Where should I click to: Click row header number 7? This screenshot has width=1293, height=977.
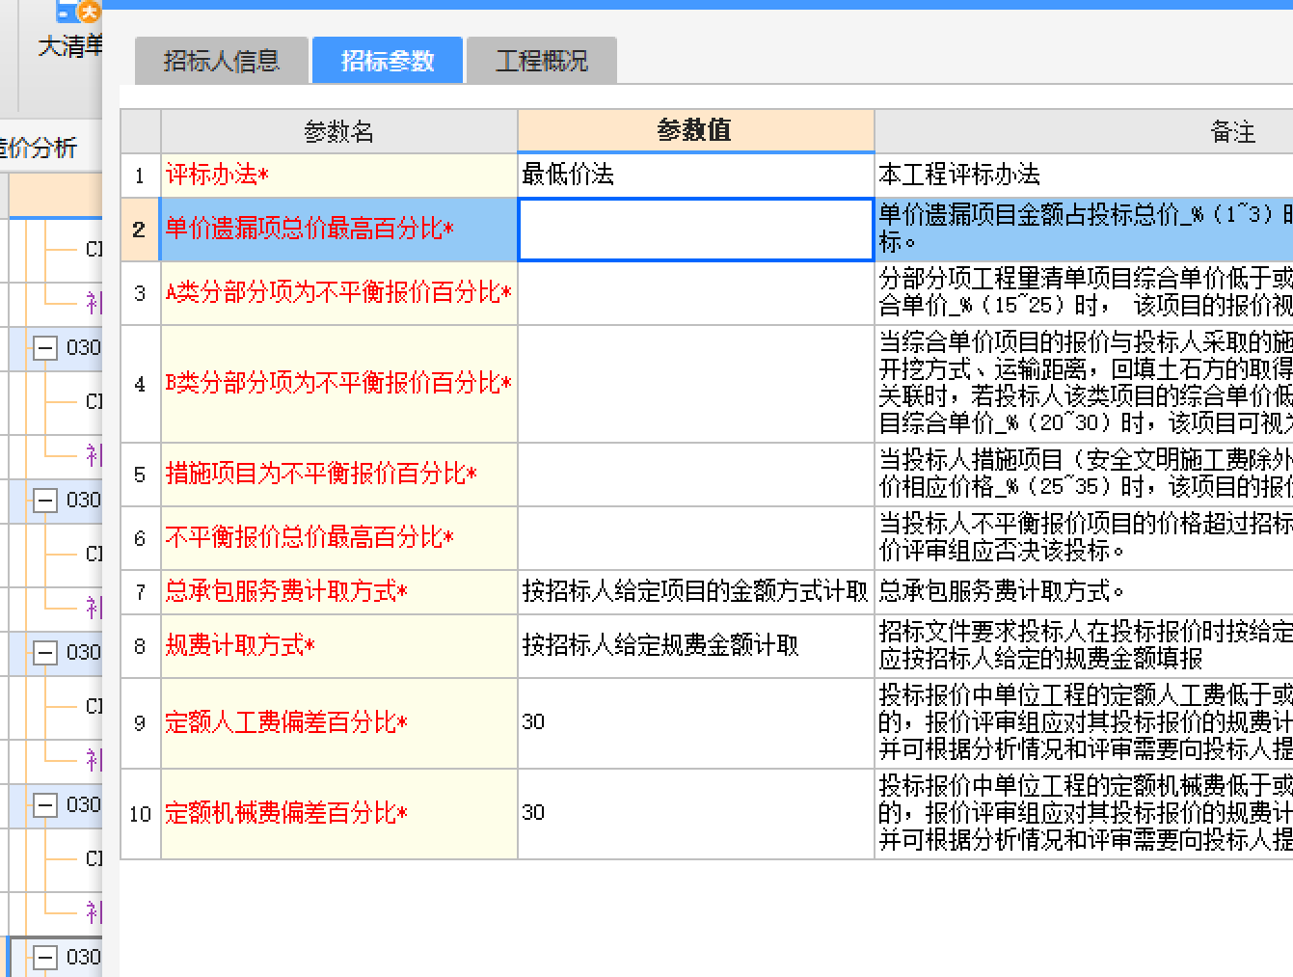141,591
